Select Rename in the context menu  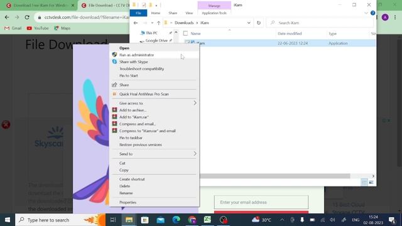[x=155, y=193]
